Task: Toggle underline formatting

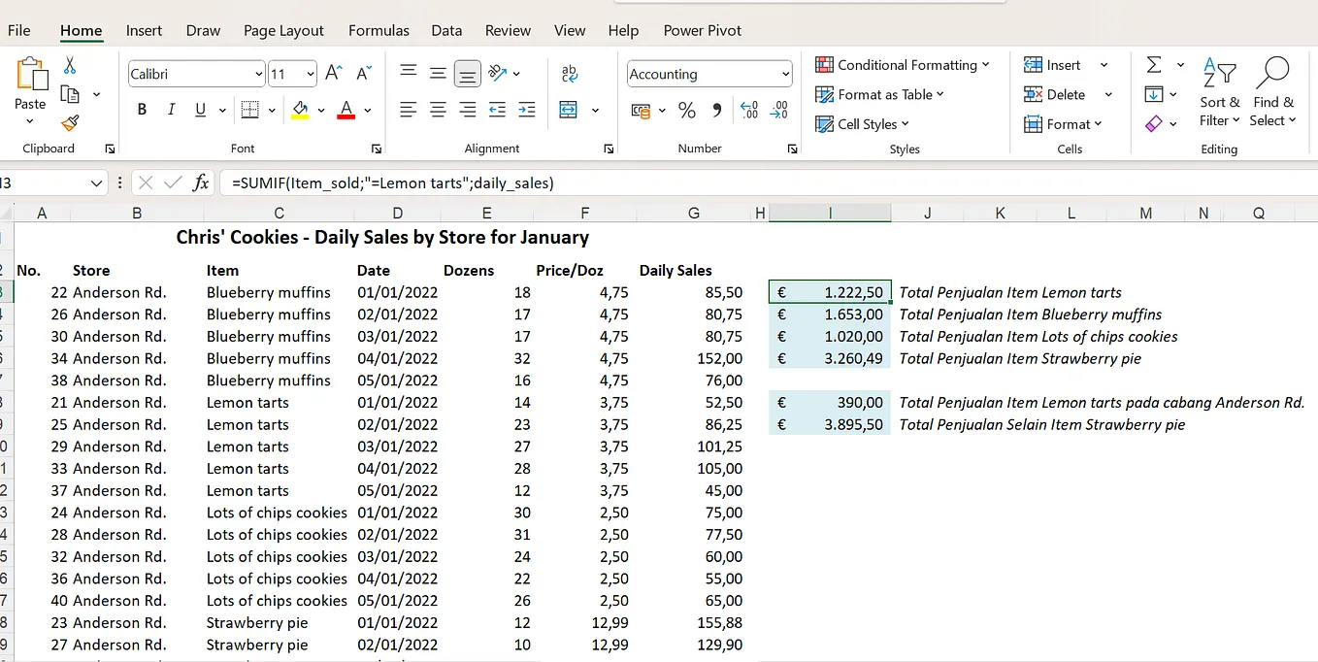Action: point(201,110)
